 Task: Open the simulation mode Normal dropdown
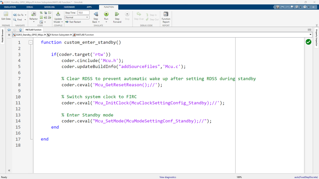(77, 18)
